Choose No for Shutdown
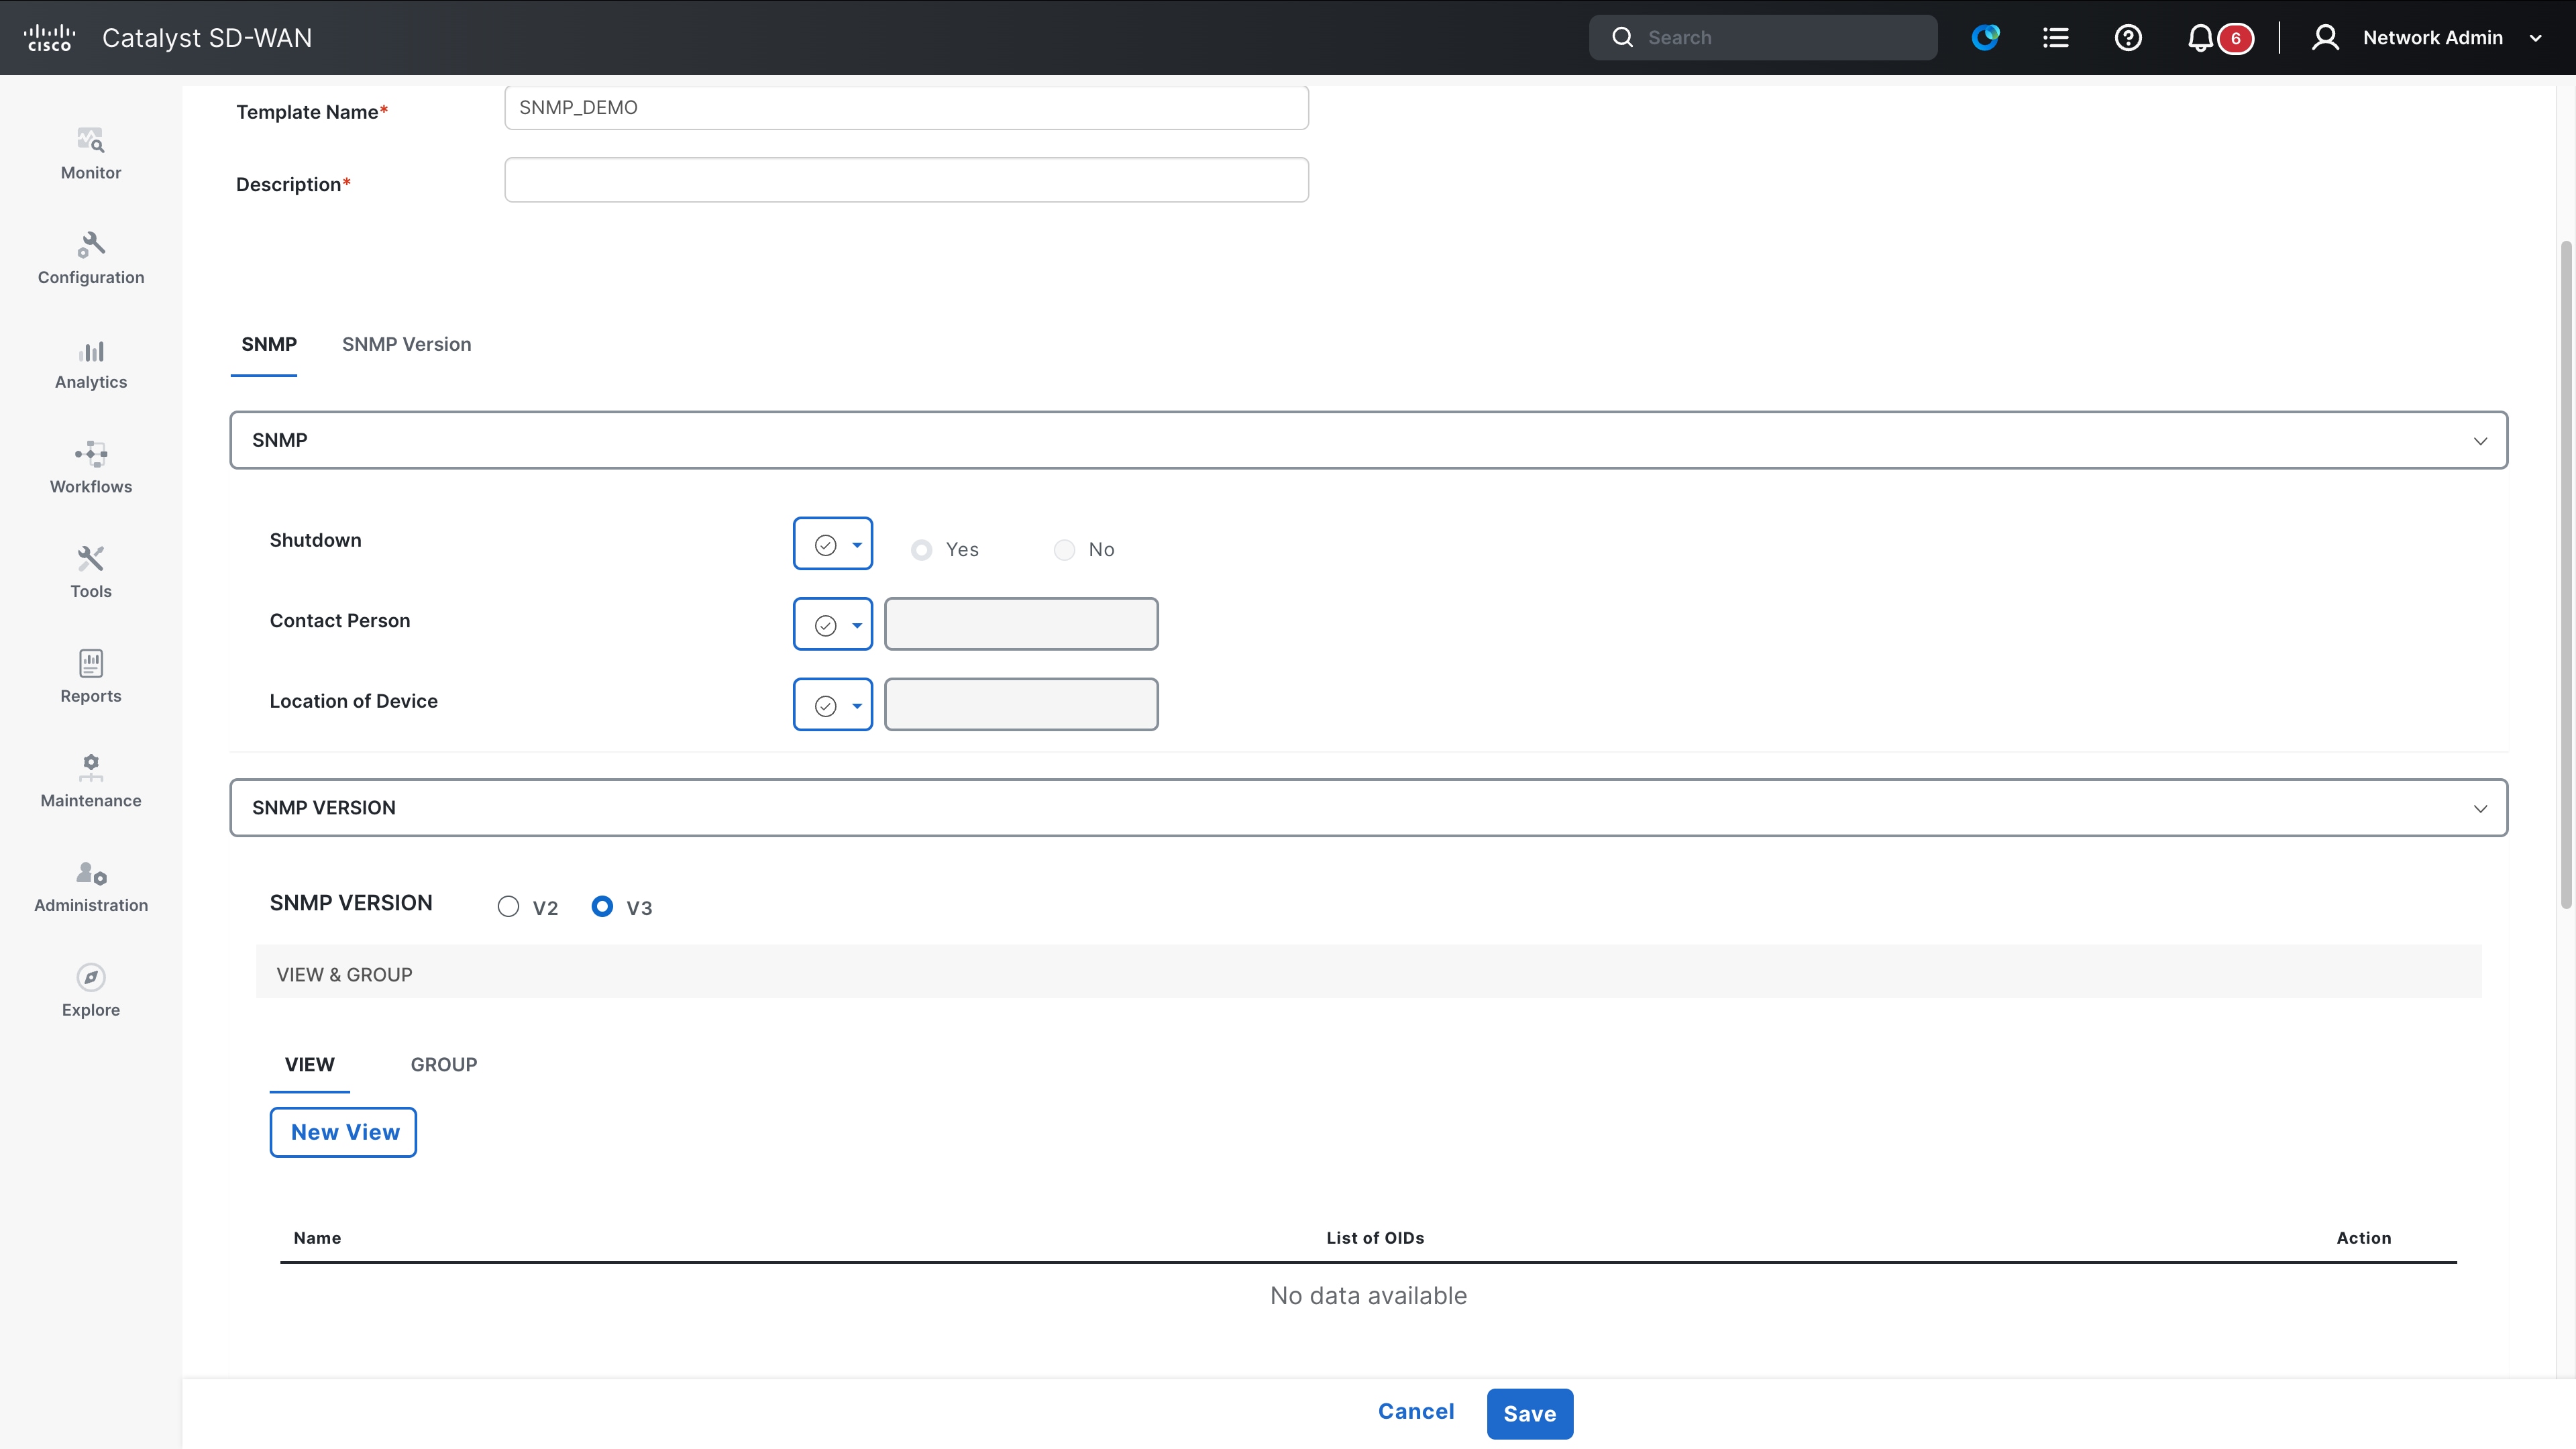2576x1449 pixels. coord(1064,549)
